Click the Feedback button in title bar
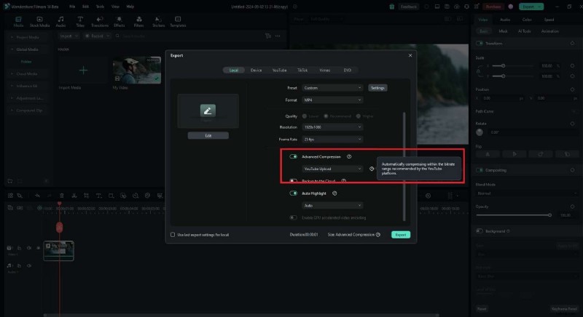This screenshot has width=583, height=317. [x=408, y=7]
